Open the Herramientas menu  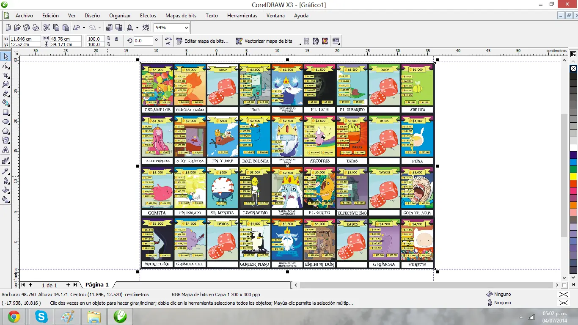click(242, 16)
